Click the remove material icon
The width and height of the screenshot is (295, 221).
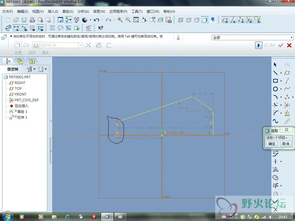[98, 45]
